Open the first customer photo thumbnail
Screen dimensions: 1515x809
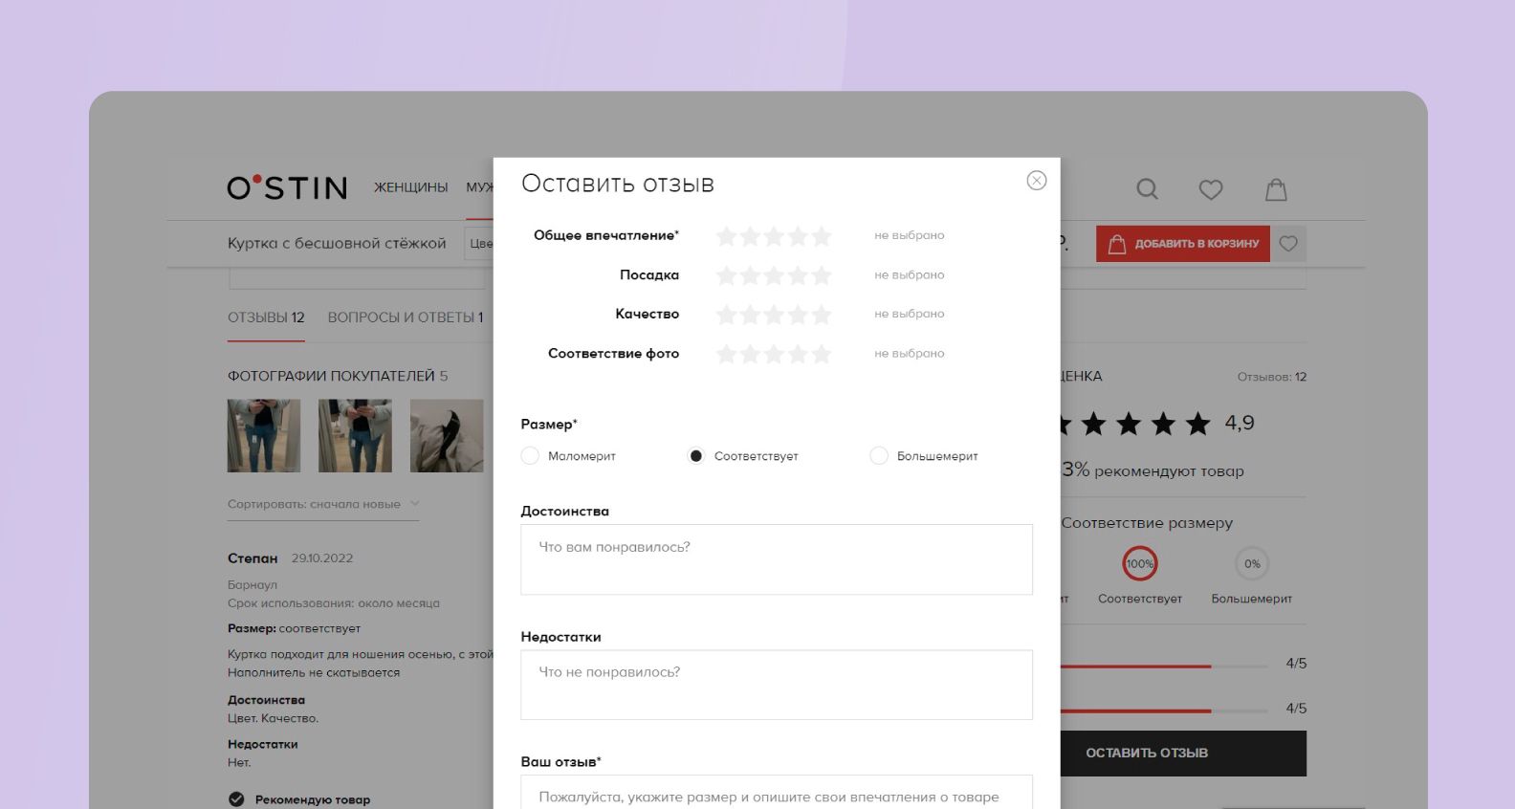tap(264, 436)
